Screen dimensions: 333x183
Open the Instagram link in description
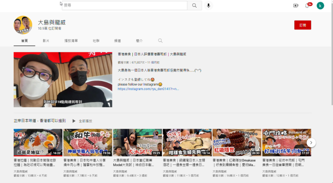(x=142, y=89)
